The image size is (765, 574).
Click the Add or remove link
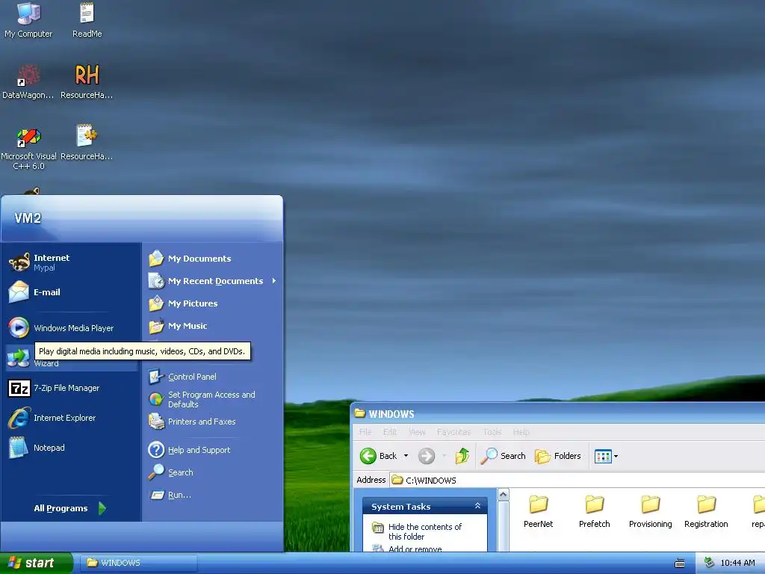coord(415,549)
